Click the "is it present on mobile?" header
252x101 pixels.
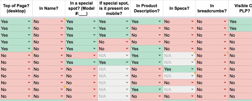click(114, 8)
